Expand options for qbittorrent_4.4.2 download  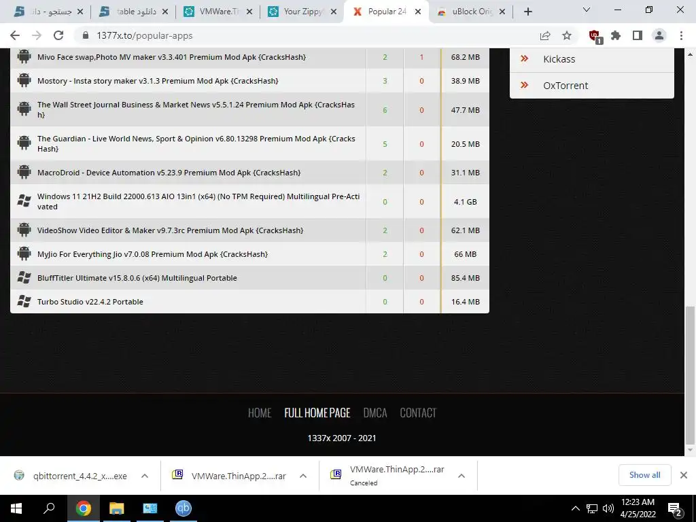(x=145, y=476)
